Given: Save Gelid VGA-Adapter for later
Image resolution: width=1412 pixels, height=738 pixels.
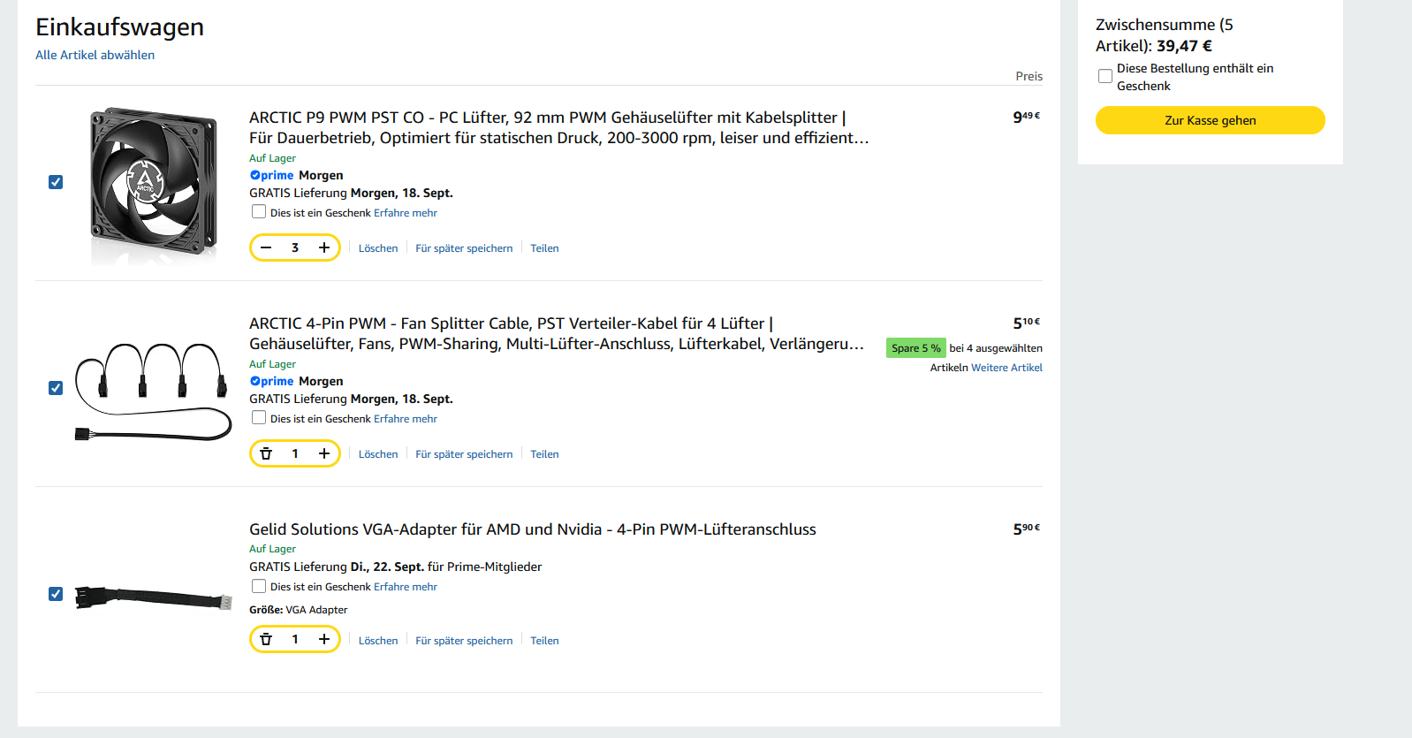Looking at the screenshot, I should (x=464, y=641).
